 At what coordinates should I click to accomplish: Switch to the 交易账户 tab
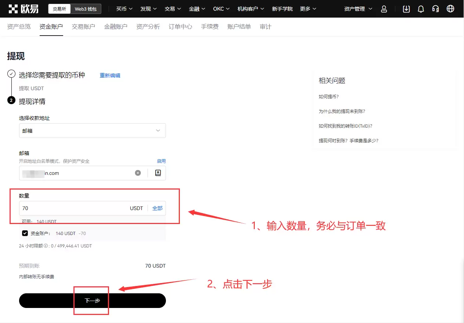coord(83,26)
